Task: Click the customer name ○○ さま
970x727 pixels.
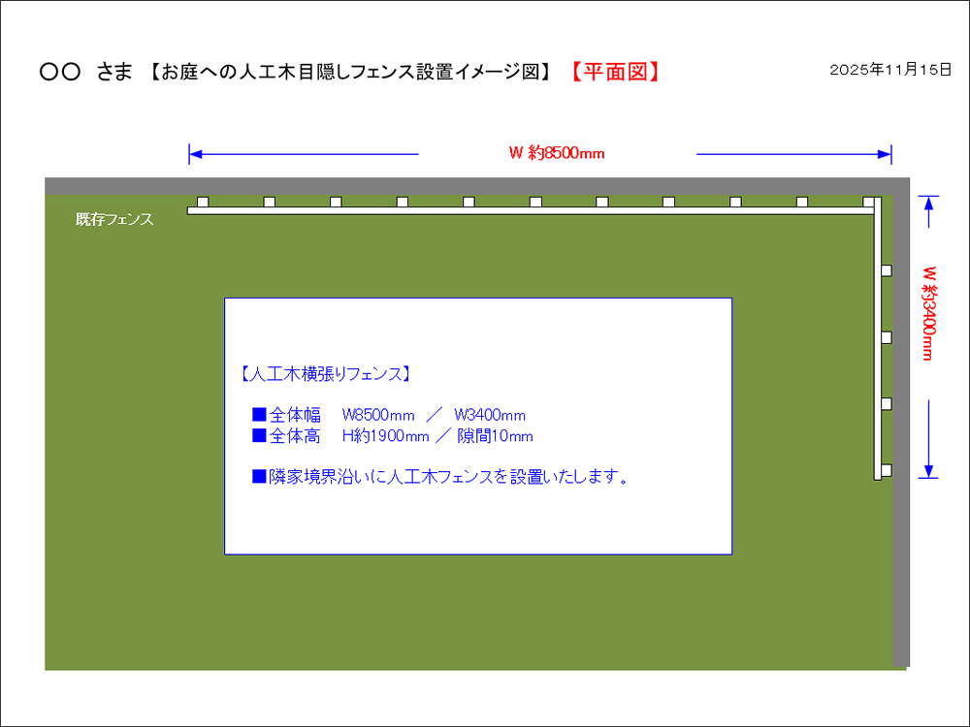Action: tap(86, 73)
